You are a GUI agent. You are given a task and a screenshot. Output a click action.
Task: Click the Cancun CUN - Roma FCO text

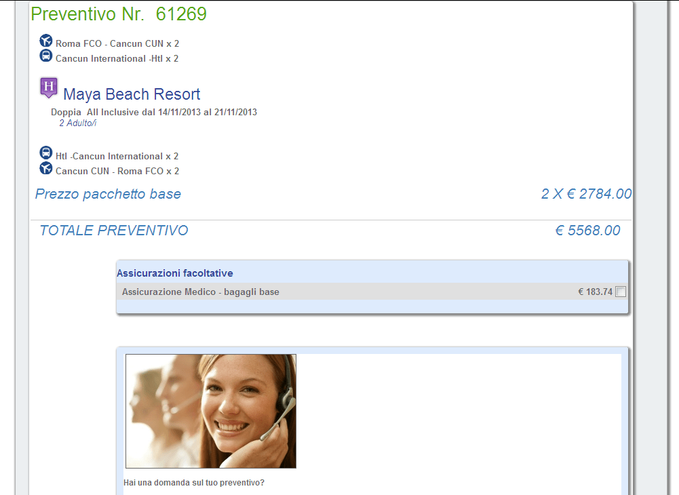[117, 171]
